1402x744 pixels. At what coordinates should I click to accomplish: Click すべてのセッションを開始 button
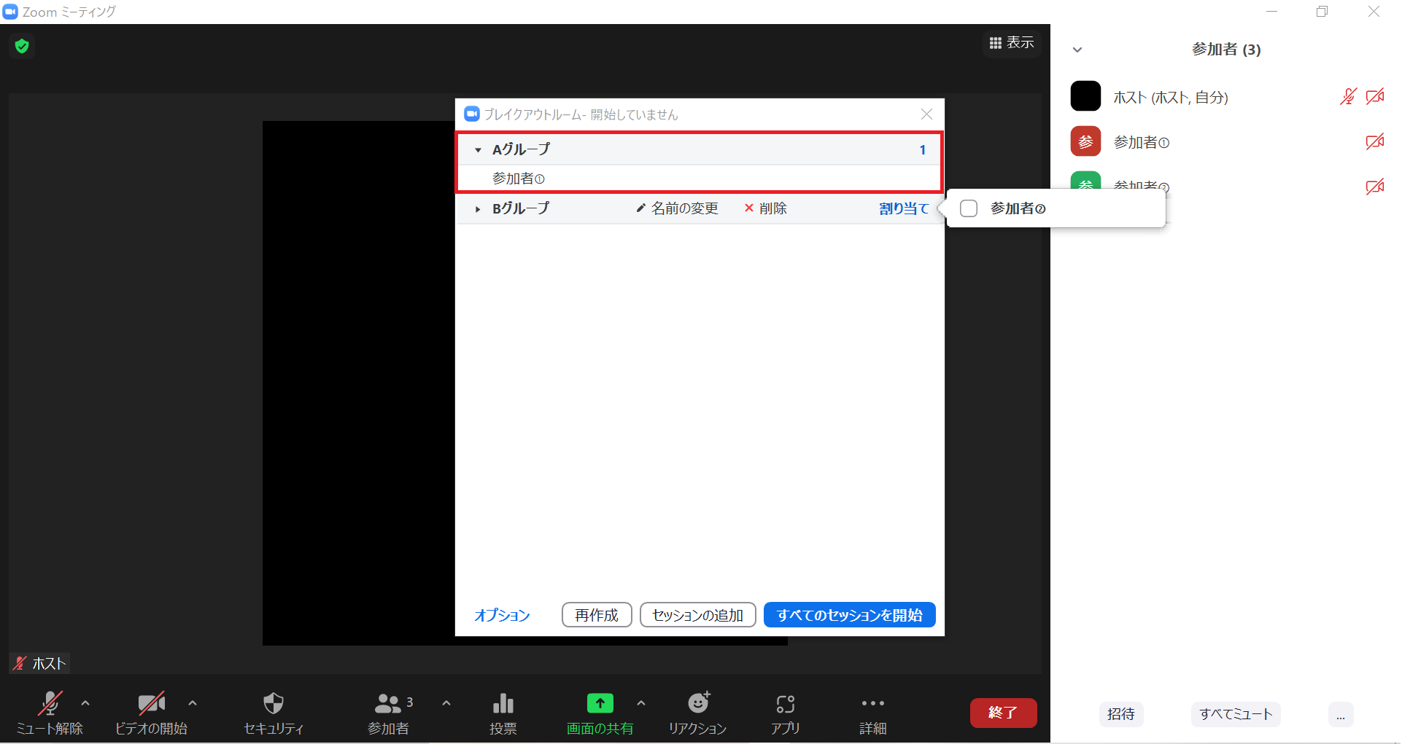[x=849, y=615]
